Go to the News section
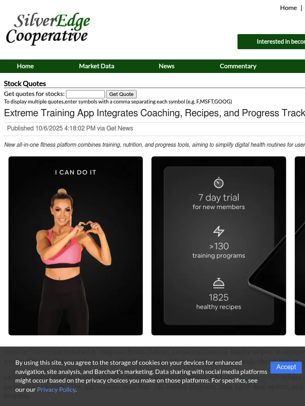Image resolution: width=305 pixels, height=406 pixels. [x=166, y=66]
